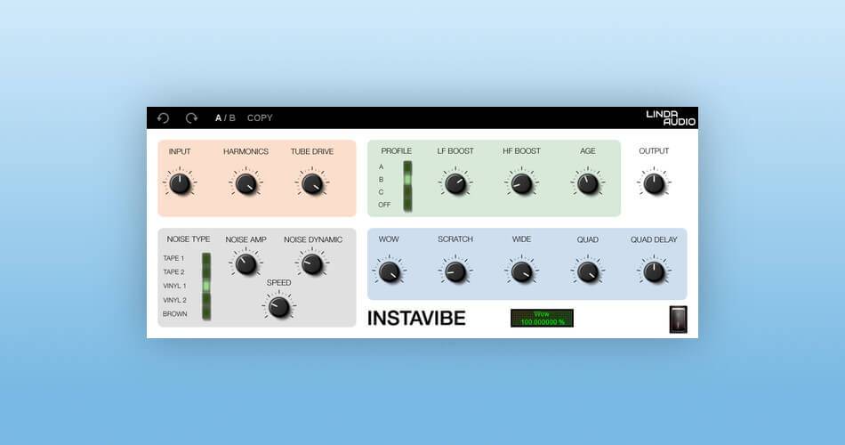This screenshot has width=845, height=445.
Task: Select profile B
Action: pos(382,180)
